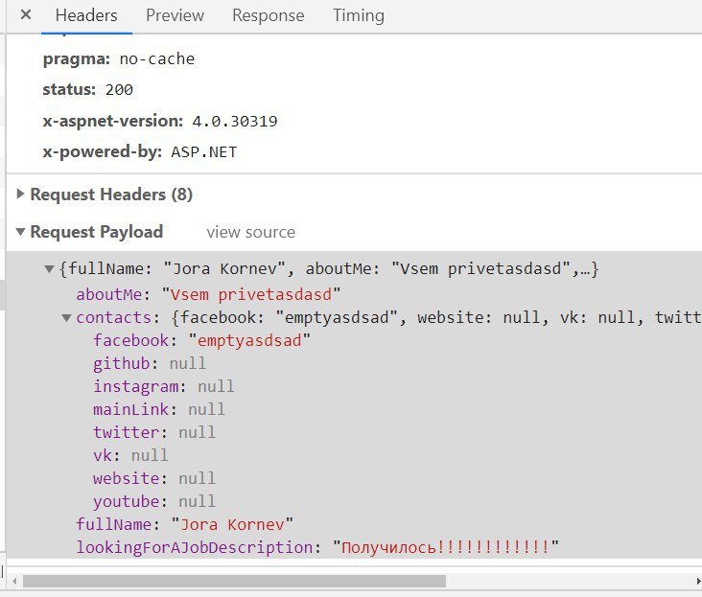702x597 pixels.
Task: Click the github null entry
Action: pos(149,363)
